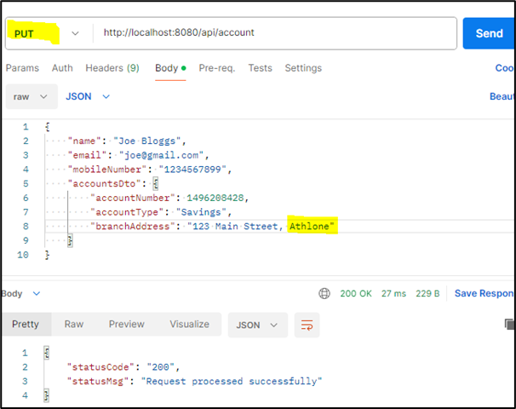Click the request URL input field
516x409 pixels.
coord(272,33)
